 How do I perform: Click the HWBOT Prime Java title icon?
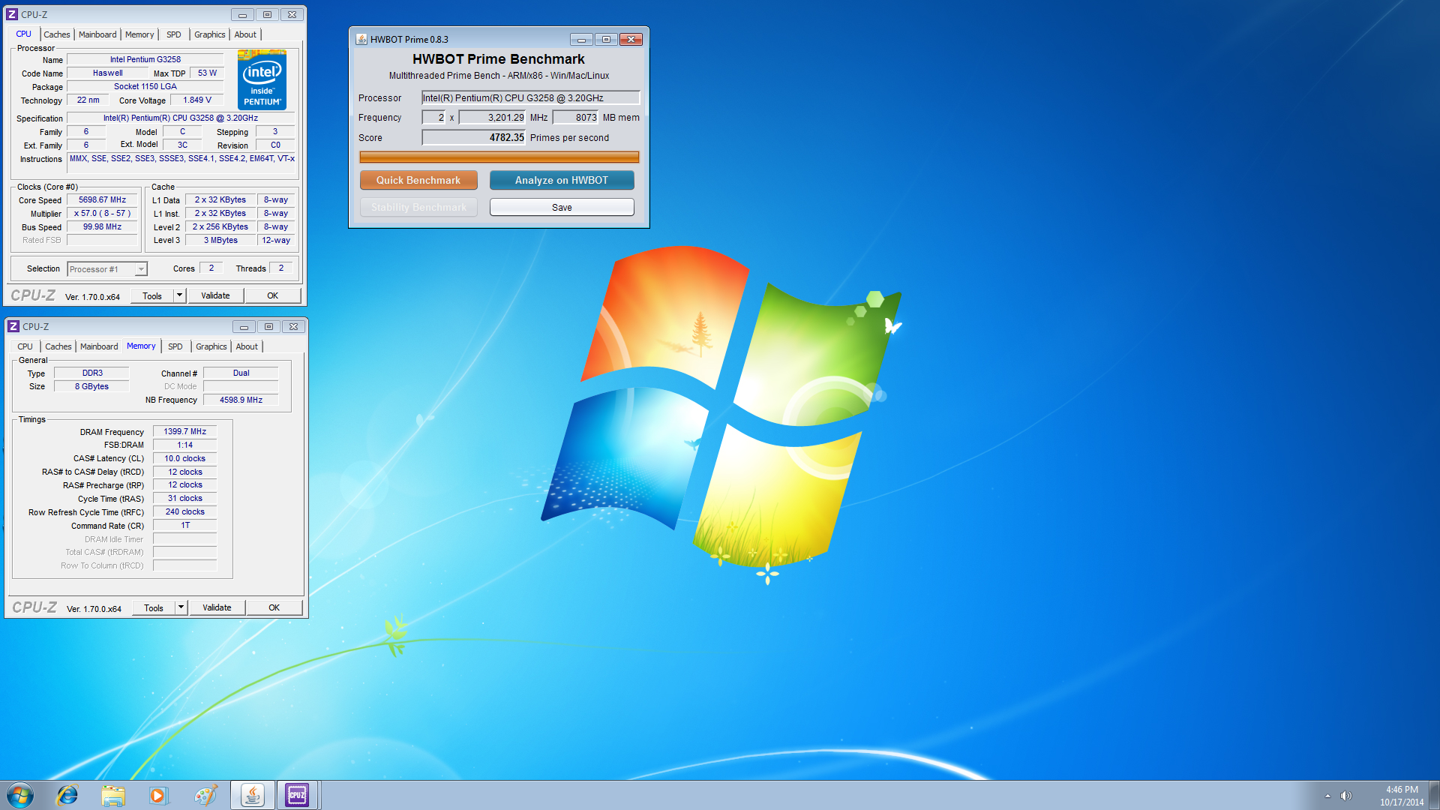pos(361,39)
